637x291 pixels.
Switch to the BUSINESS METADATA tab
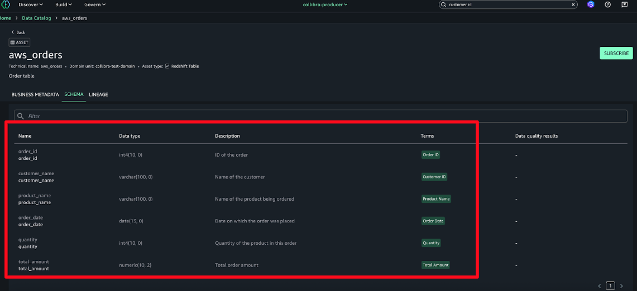point(35,95)
